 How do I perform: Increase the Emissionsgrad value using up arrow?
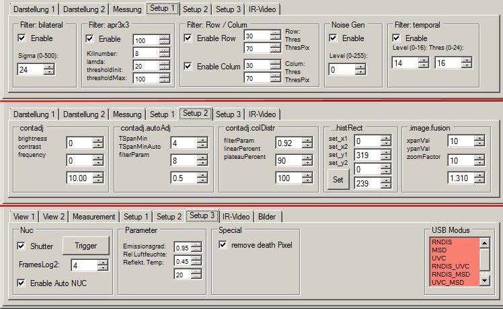(196, 245)
